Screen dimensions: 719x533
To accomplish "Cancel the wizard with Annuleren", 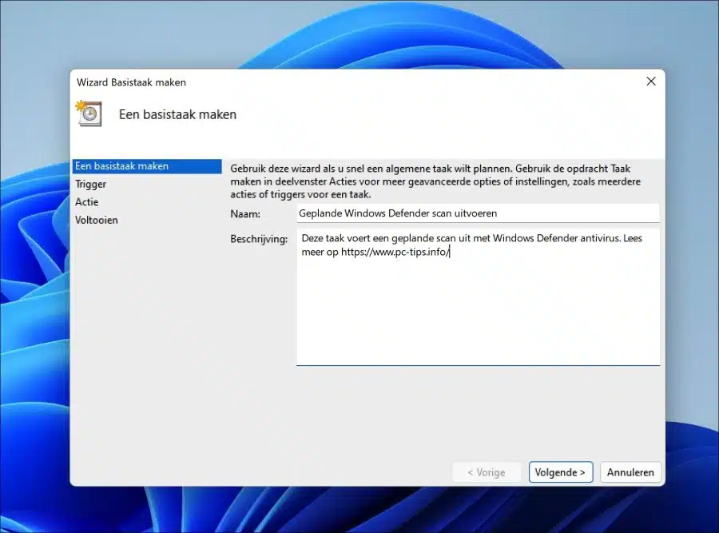I will [630, 472].
